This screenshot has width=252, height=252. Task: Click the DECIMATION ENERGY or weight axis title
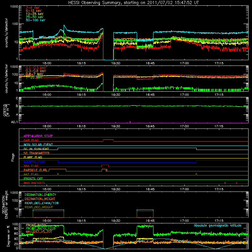pyautogui.click(x=5, y=204)
